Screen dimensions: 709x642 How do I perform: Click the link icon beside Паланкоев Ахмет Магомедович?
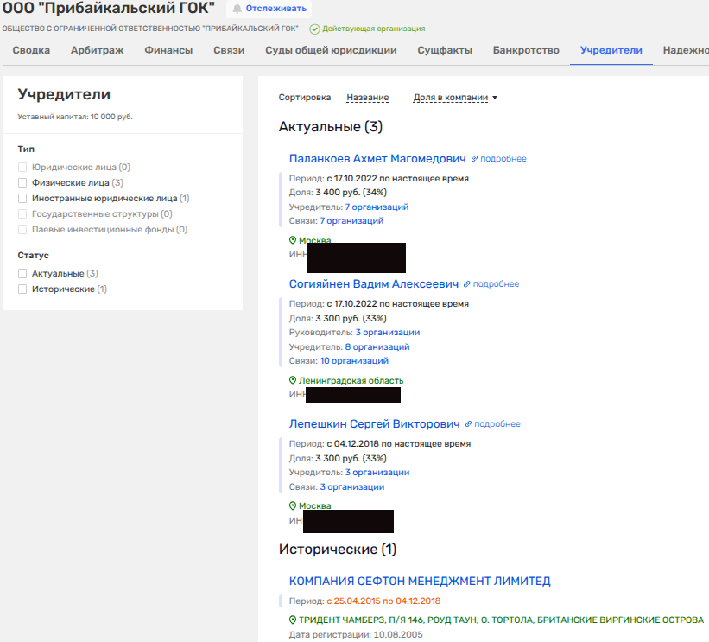474,159
